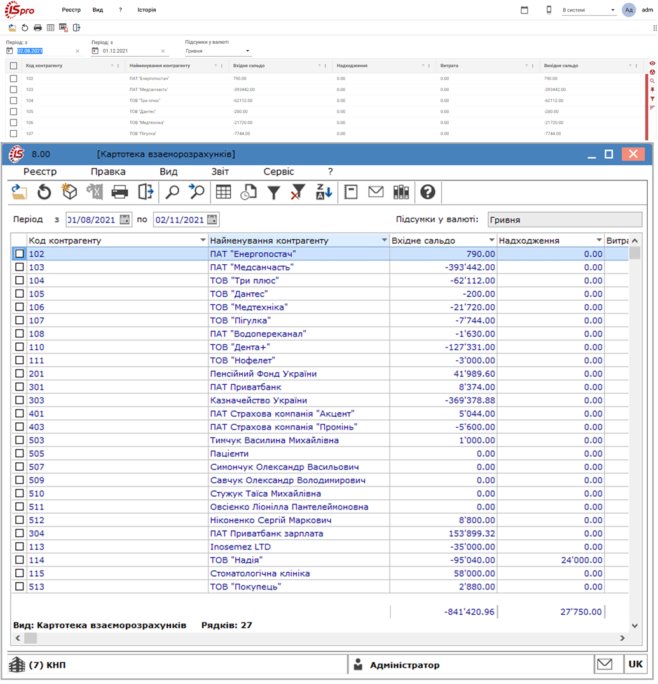Image resolution: width=658 pixels, height=684 pixels.
Task: Open Найменування контрагенту column dropdown arrow
Action: click(x=385, y=240)
